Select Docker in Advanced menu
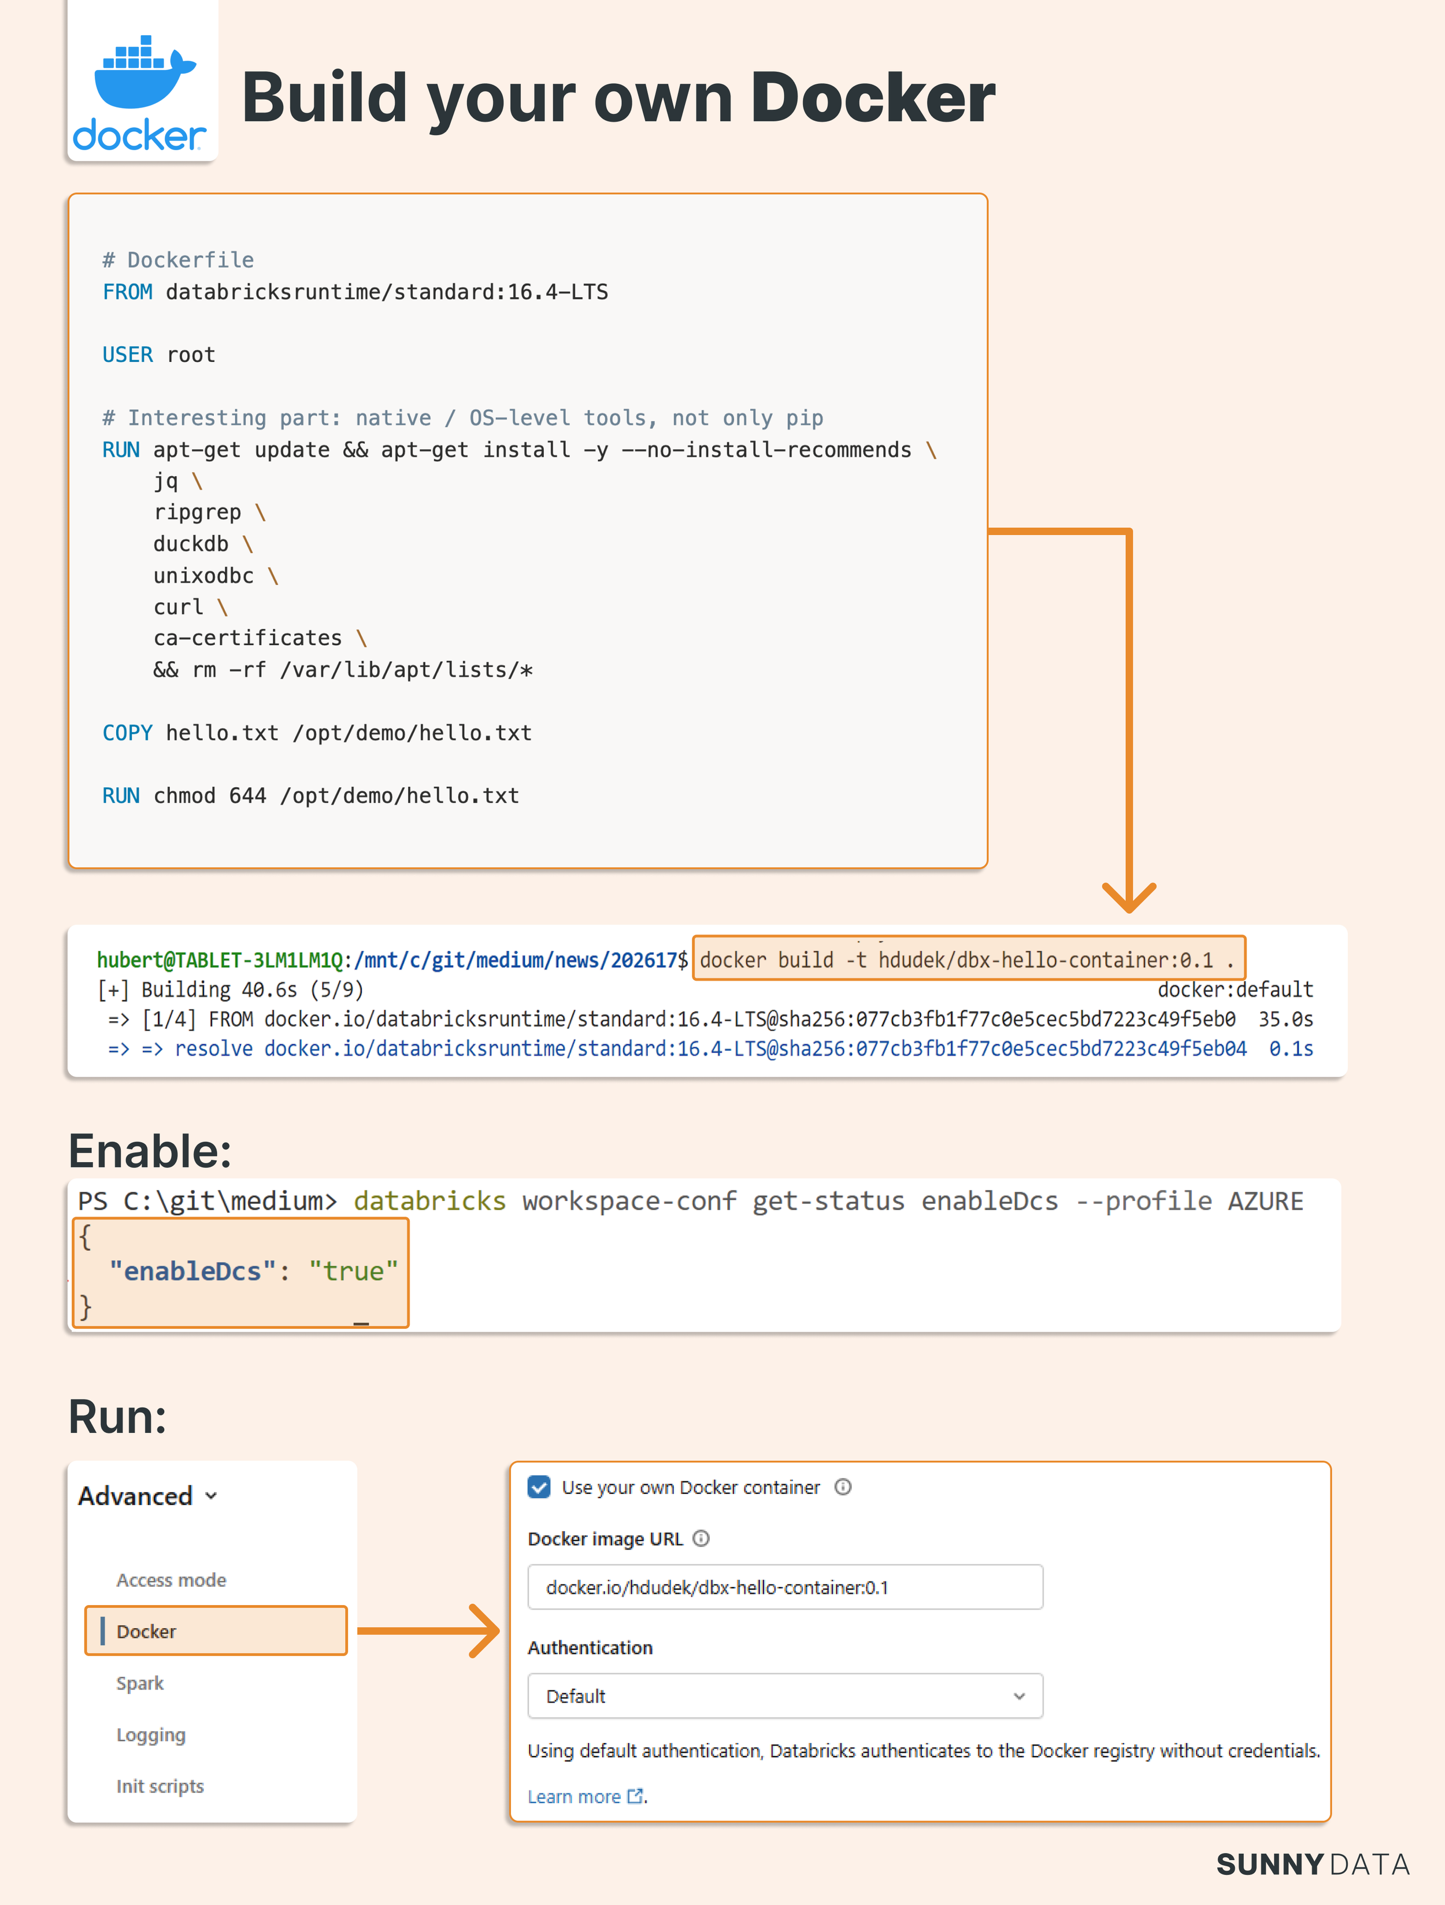The height and width of the screenshot is (1905, 1445). 215,1630
